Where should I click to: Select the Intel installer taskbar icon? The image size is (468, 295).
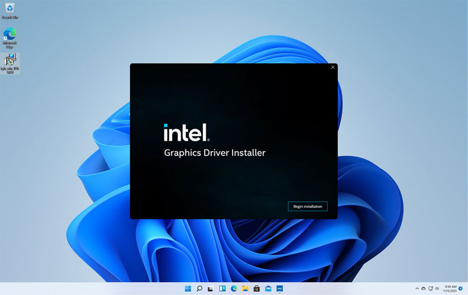pyautogui.click(x=280, y=289)
